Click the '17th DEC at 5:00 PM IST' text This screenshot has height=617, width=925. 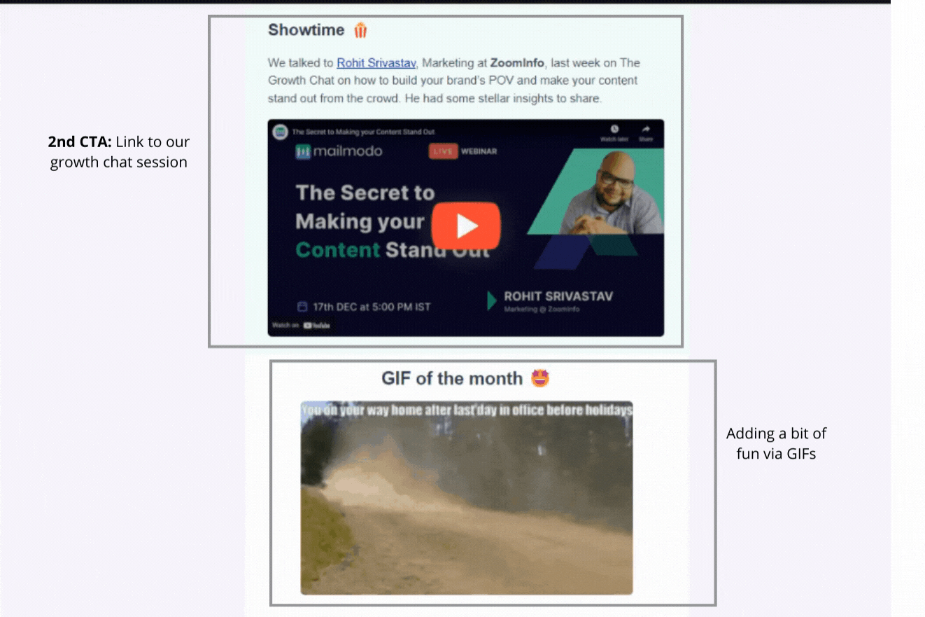(372, 307)
